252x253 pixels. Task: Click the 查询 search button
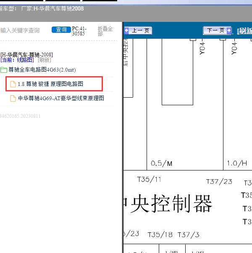coord(61,30)
